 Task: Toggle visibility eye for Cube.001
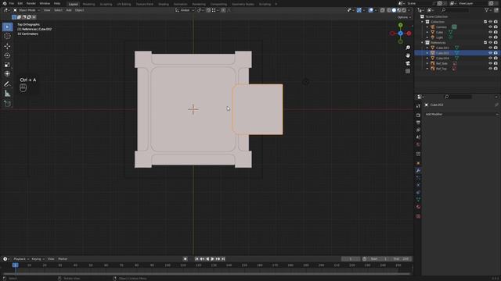[x=490, y=48]
